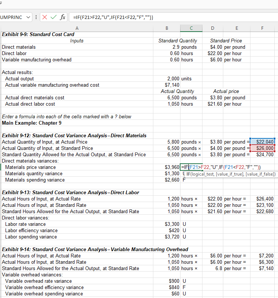Screen dimensions: 278x298
Task: Select the $7,200 overhead total cell
Action: pyautogui.click(x=262, y=256)
